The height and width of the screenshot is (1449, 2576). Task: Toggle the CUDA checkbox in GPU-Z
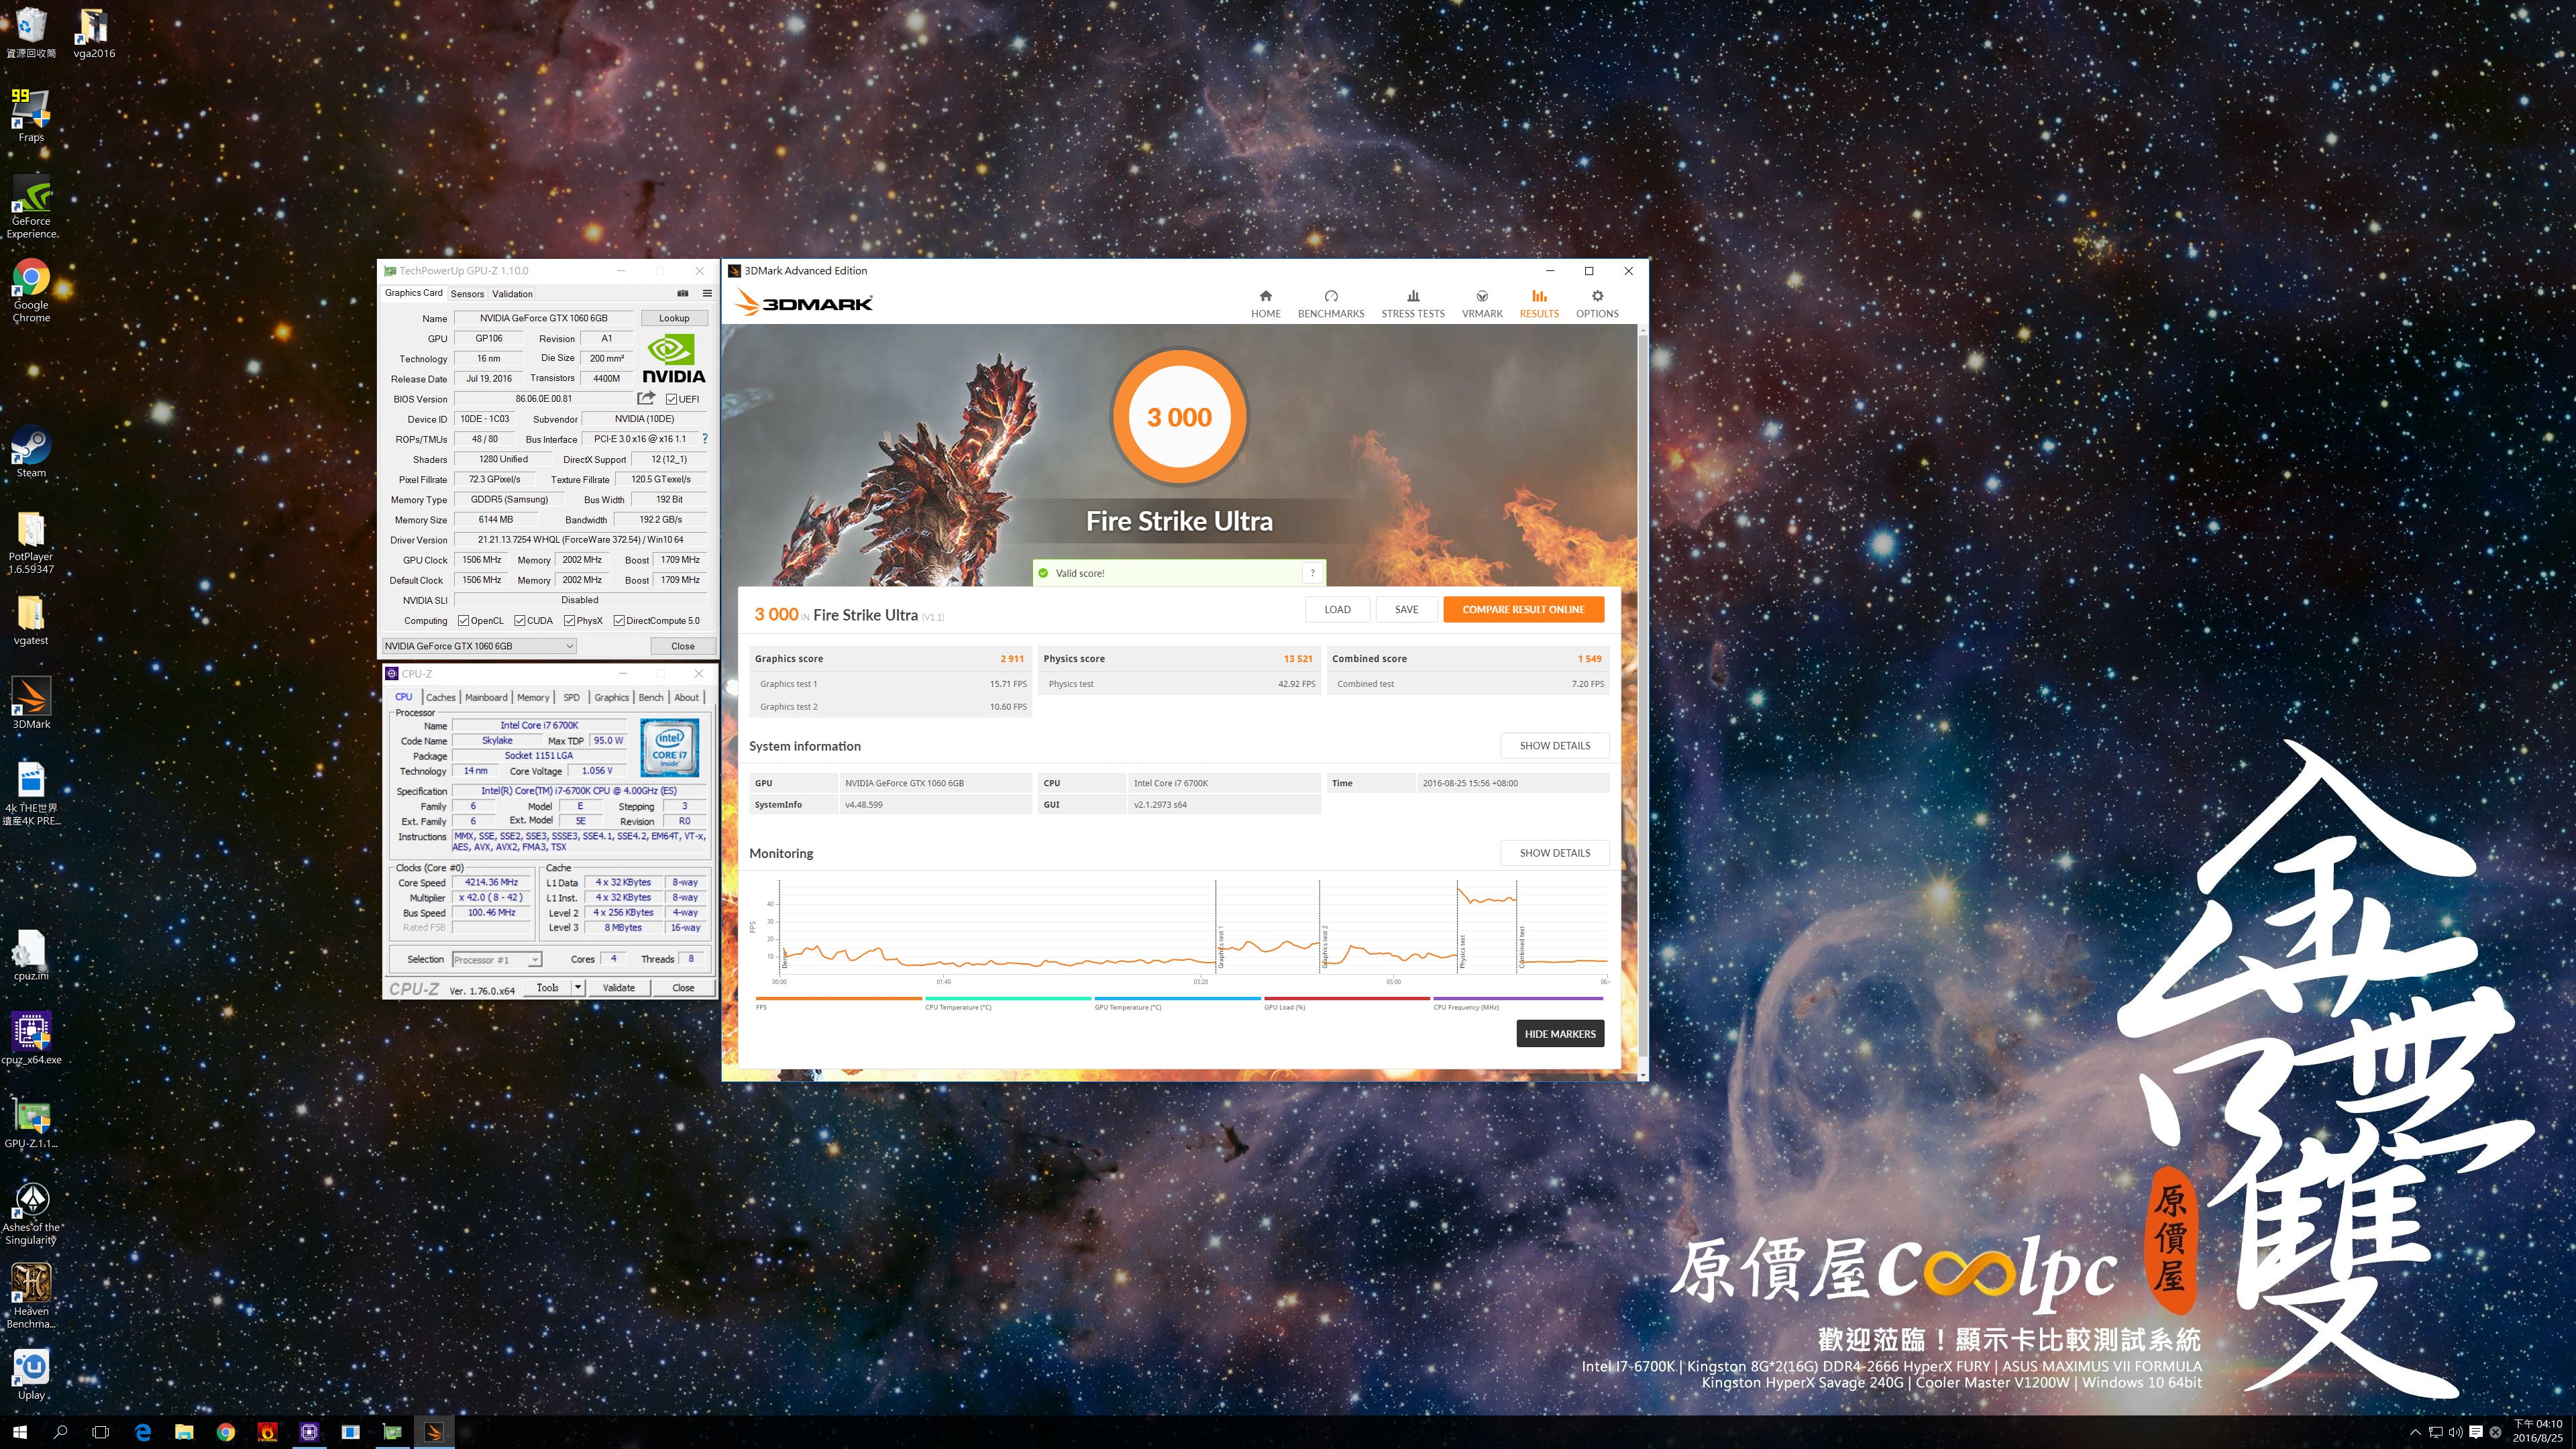click(520, 620)
